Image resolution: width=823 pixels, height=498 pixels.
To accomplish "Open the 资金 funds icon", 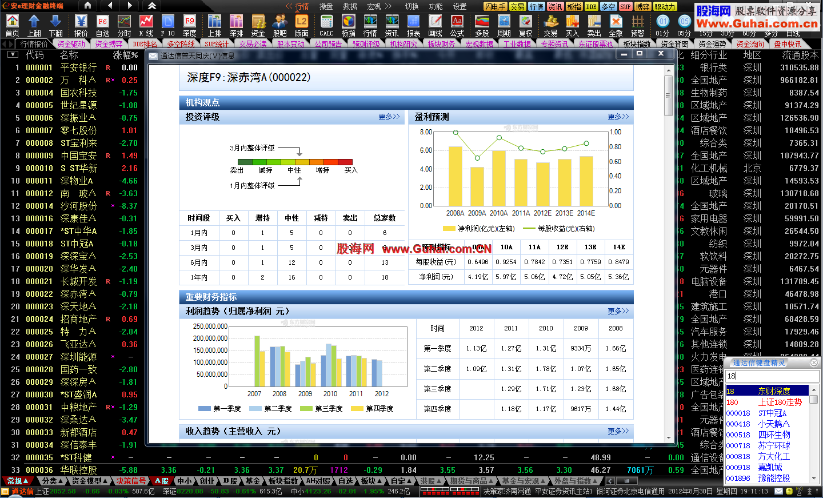I will (x=258, y=25).
